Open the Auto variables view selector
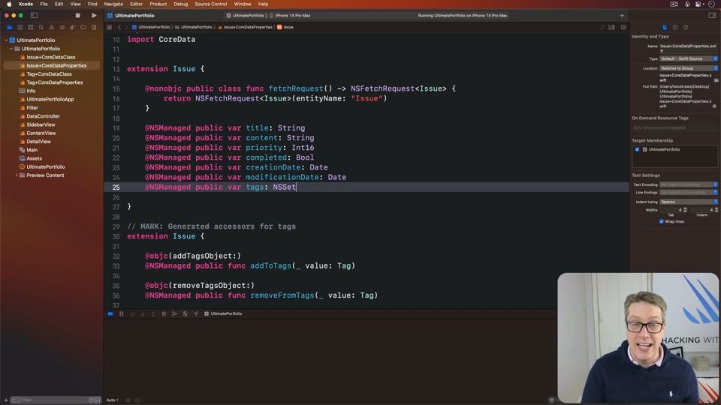The height and width of the screenshot is (405, 721). pos(113,400)
